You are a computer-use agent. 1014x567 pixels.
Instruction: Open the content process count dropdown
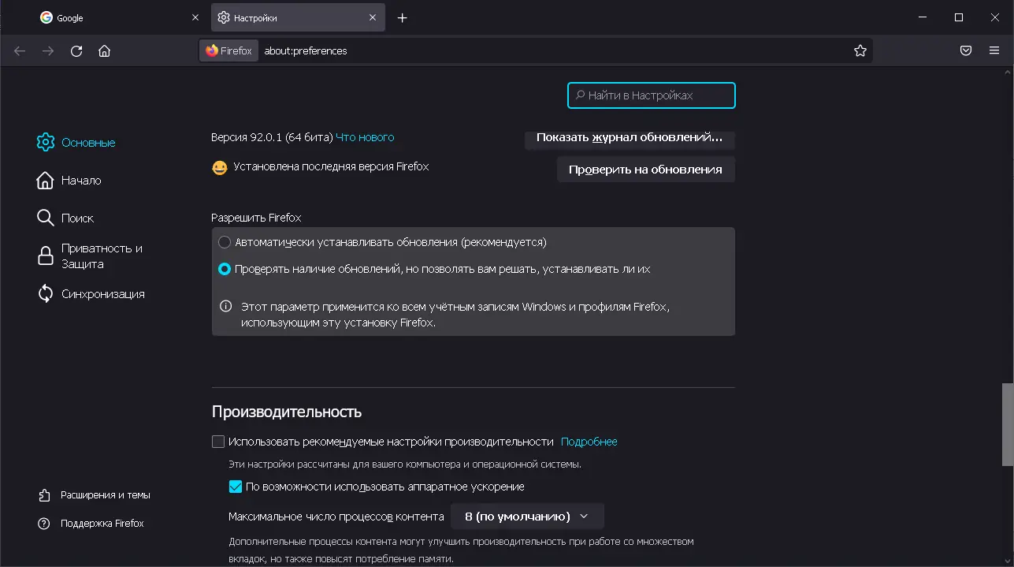tap(526, 516)
